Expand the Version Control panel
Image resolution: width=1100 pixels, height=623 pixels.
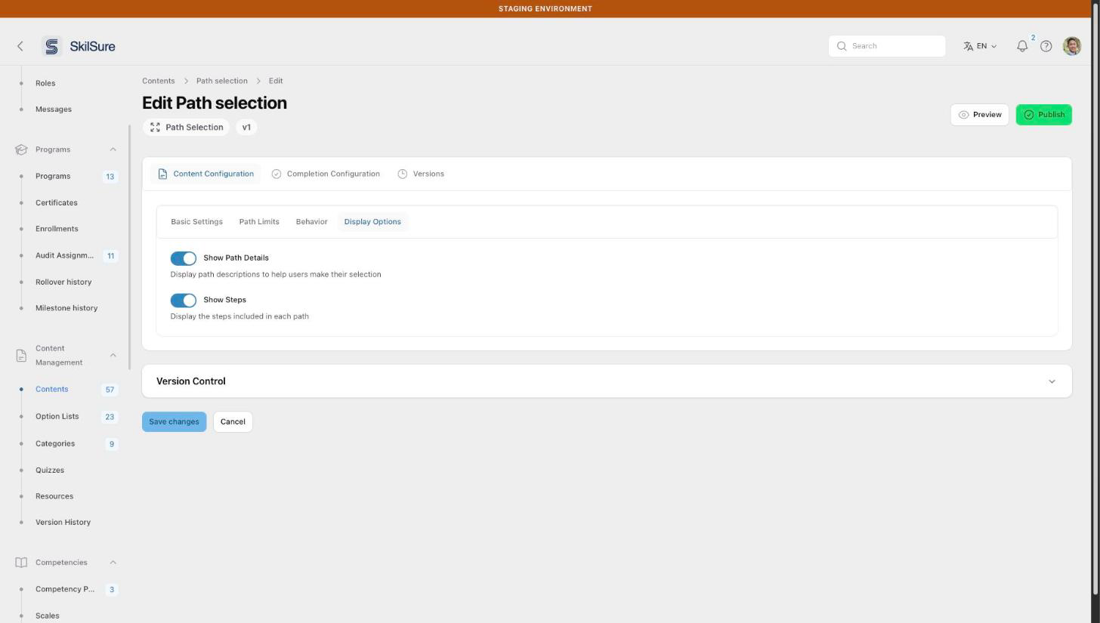click(1052, 381)
